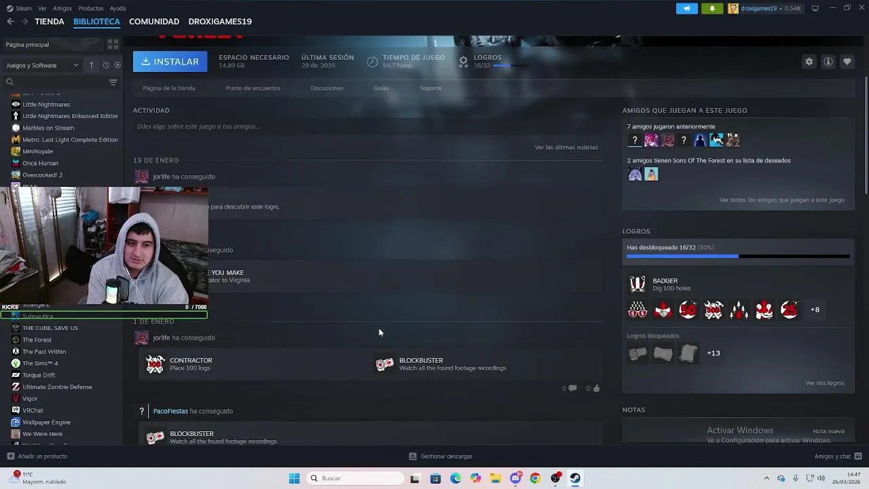
Task: Open Punto de encuentro tab
Action: pyautogui.click(x=253, y=88)
